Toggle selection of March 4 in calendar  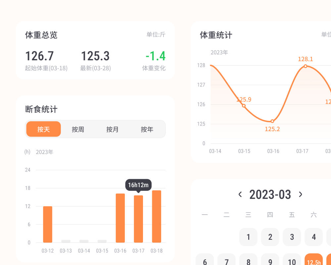click(313, 237)
